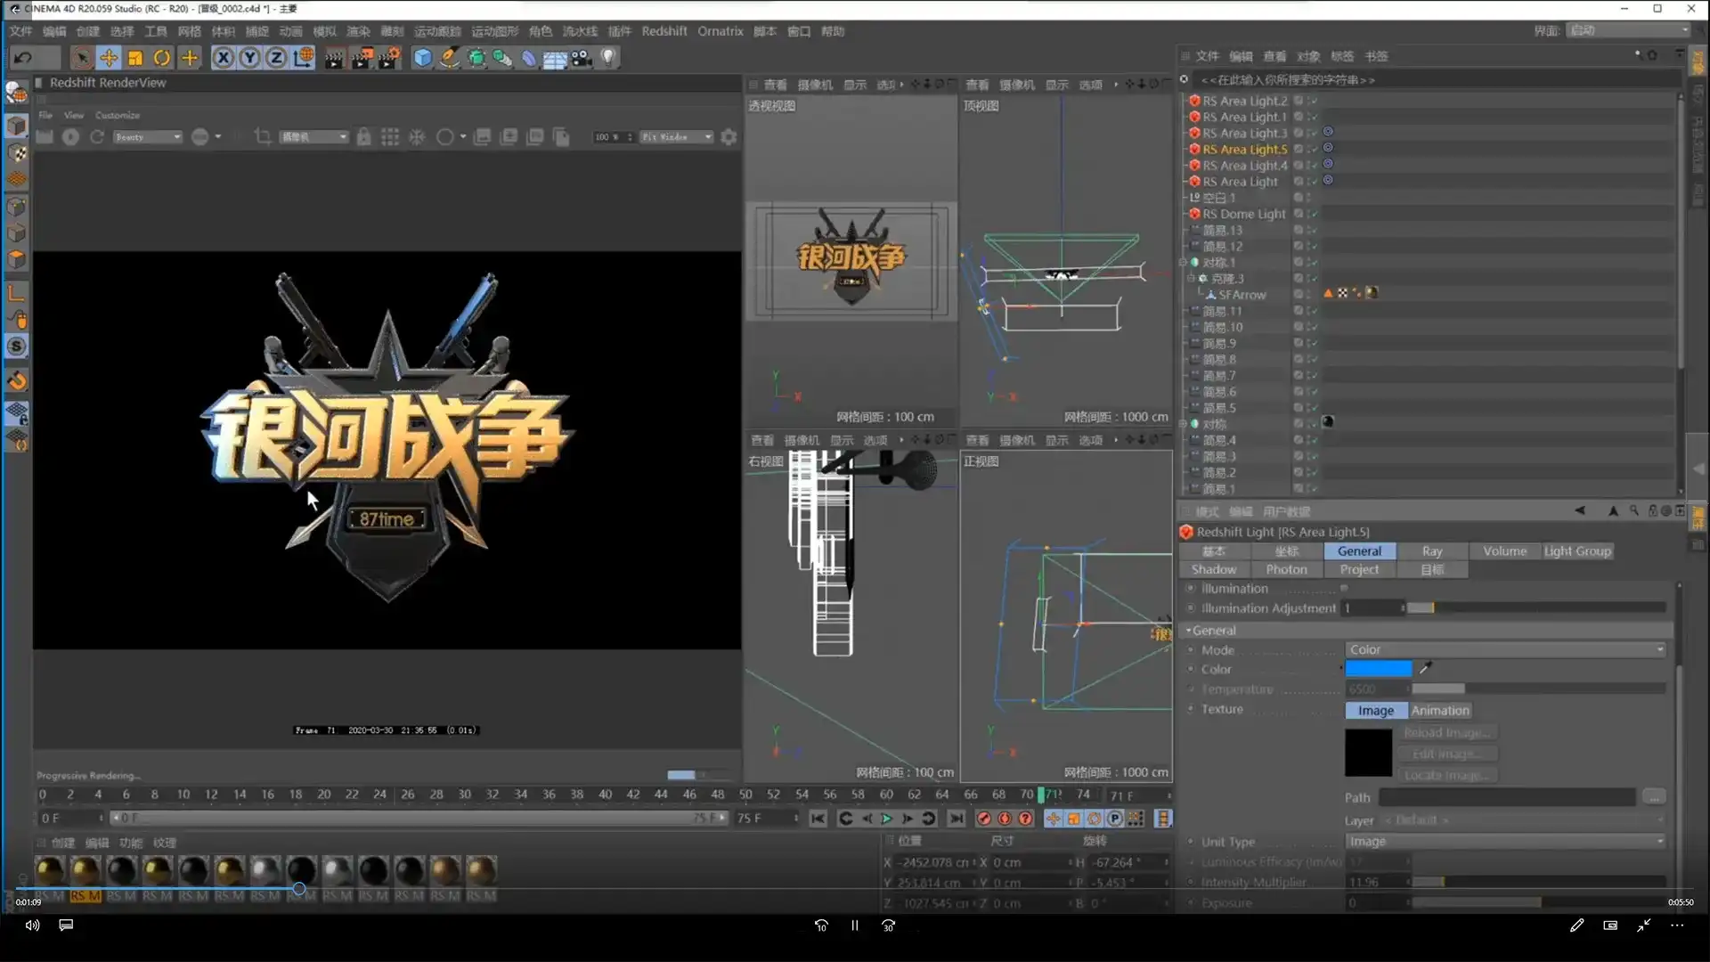
Task: Switch the Texture mode to Animation
Action: pos(1440,710)
